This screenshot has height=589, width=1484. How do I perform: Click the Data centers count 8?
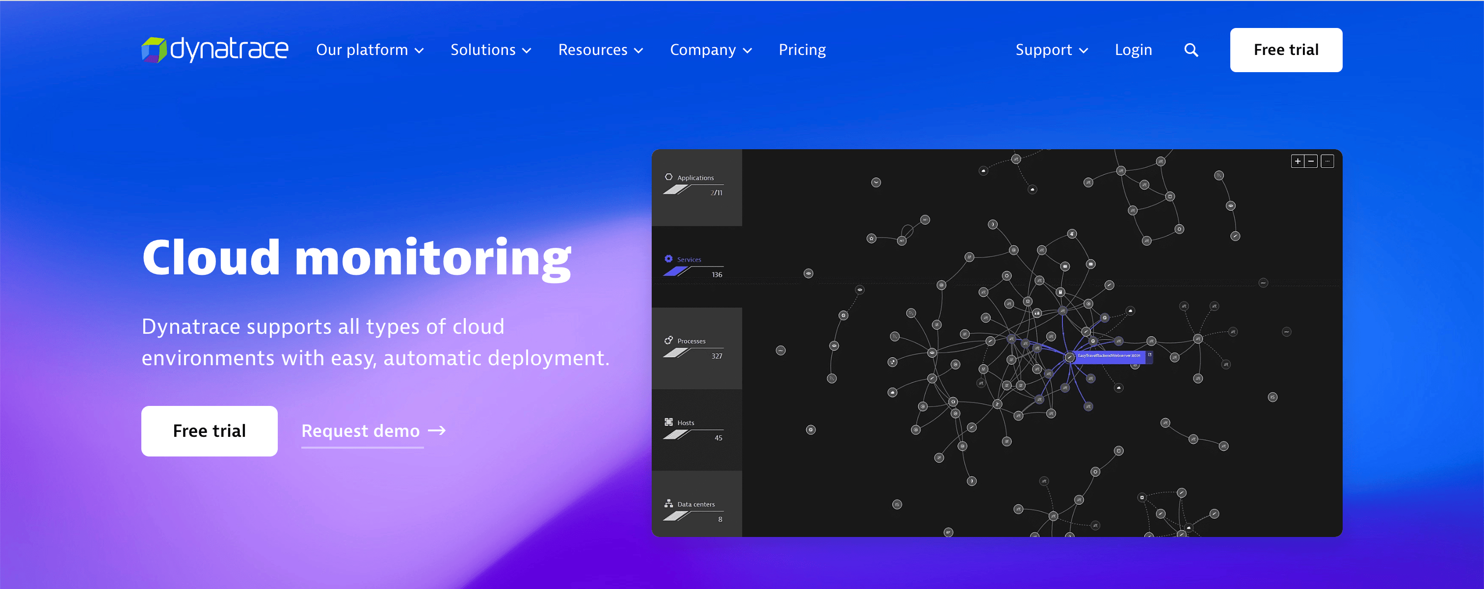click(720, 519)
